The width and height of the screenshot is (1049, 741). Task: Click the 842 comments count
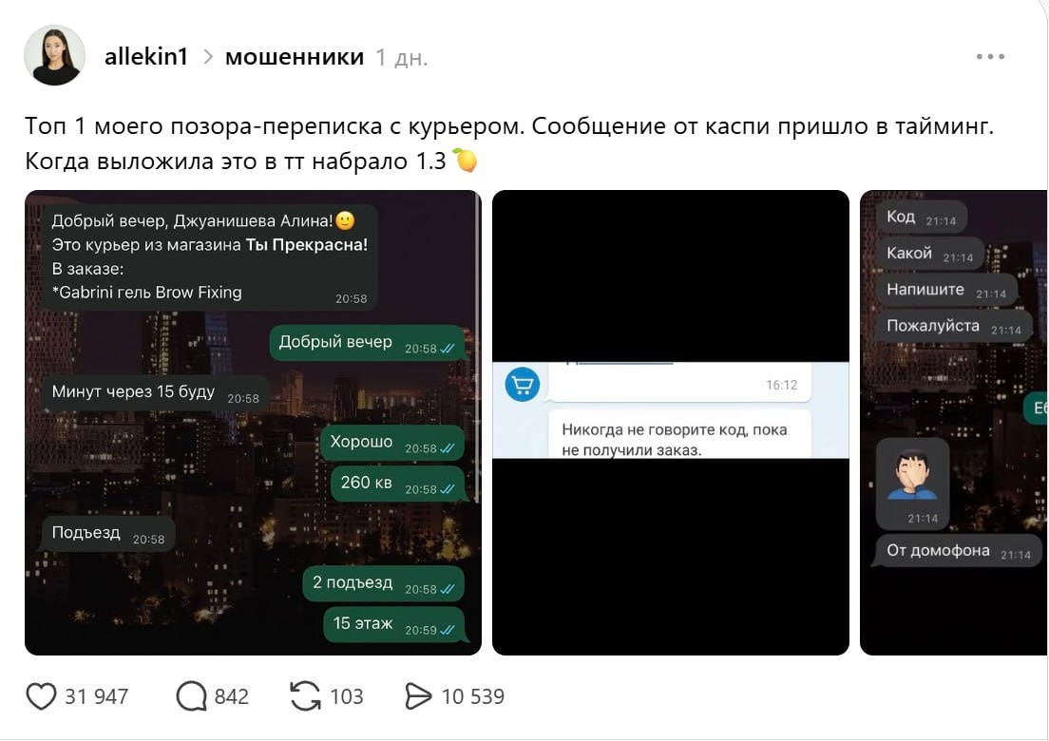point(232,697)
